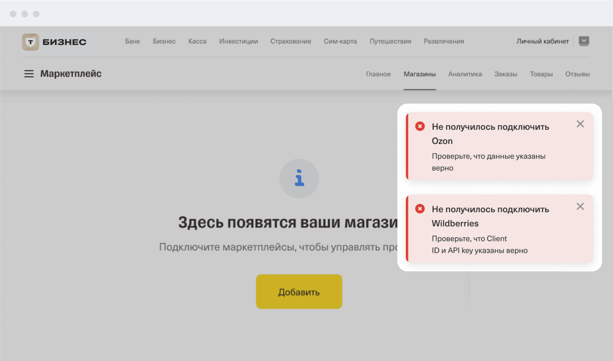Click the red error icon in Ozon alert
Viewport: 613px width, 361px height.
(420, 126)
